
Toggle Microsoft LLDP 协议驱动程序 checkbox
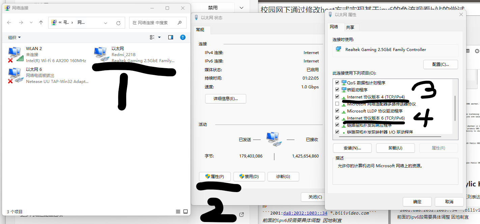click(337, 111)
